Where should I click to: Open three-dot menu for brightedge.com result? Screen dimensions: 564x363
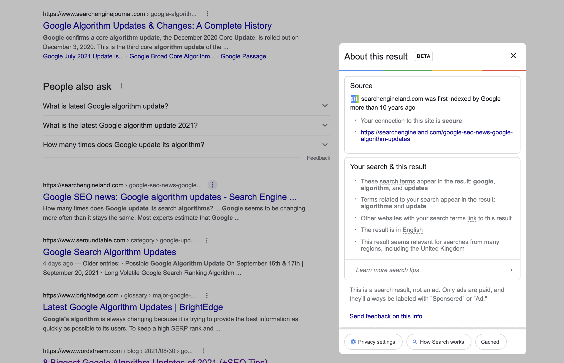point(207,296)
